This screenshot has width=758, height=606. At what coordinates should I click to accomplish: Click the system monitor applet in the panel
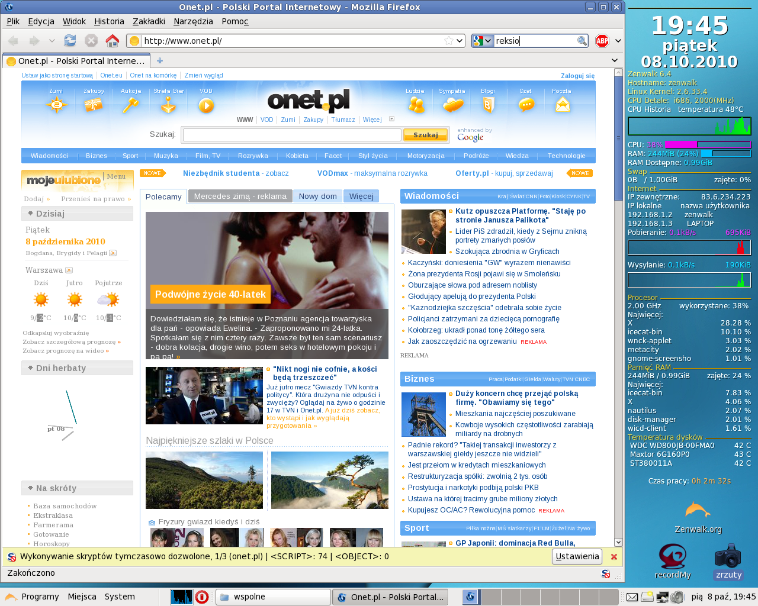pos(182,597)
